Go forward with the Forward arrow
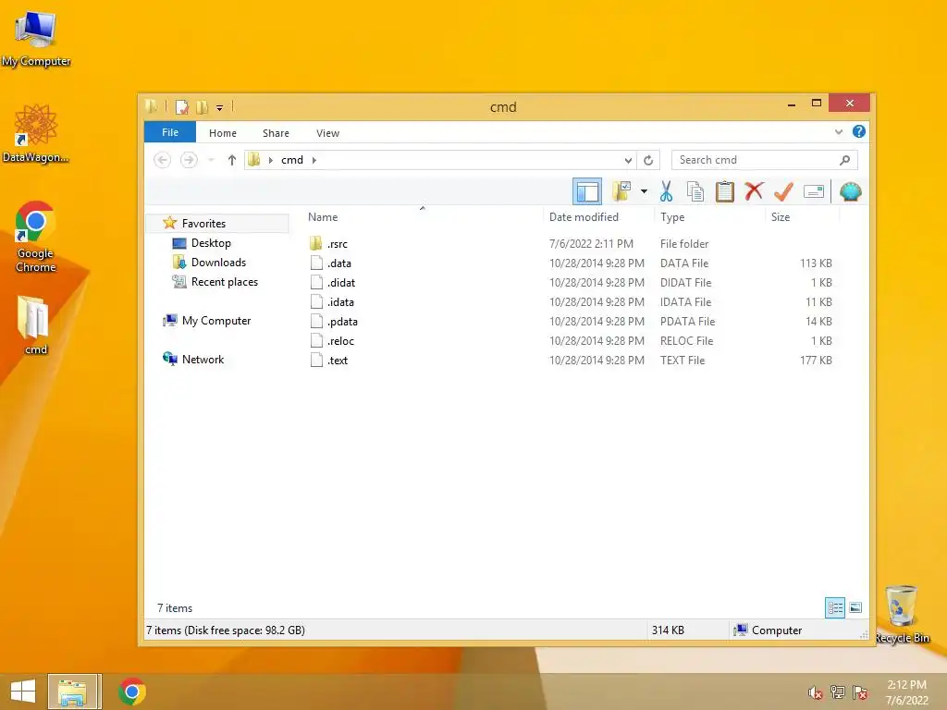The width and height of the screenshot is (947, 710). pos(189,160)
